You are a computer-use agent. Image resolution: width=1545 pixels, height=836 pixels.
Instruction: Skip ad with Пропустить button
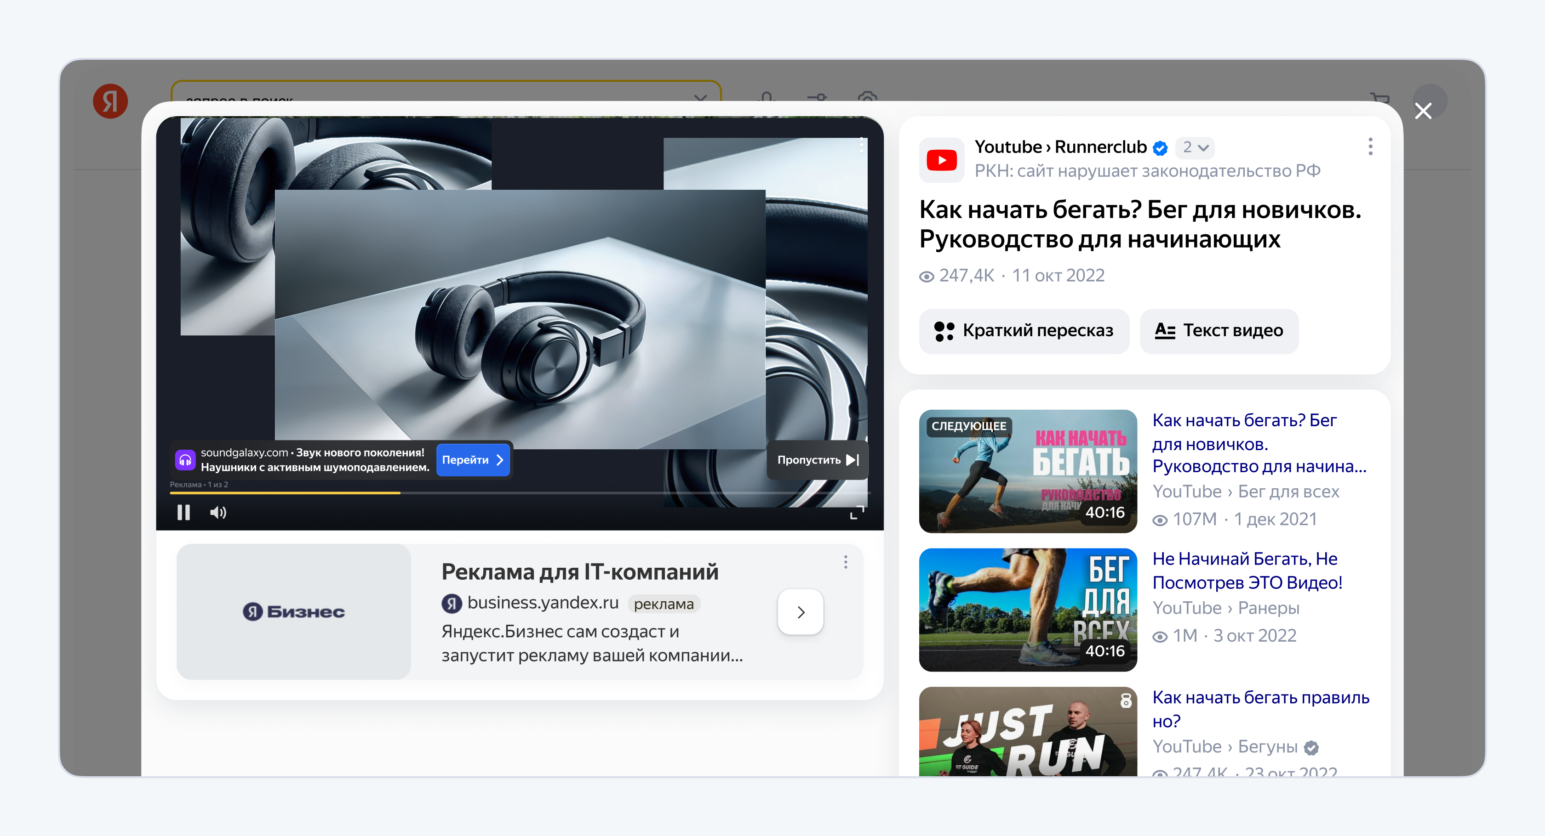tap(817, 460)
